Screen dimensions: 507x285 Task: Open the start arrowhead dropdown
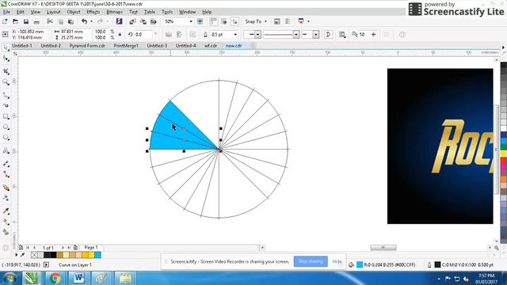point(257,35)
